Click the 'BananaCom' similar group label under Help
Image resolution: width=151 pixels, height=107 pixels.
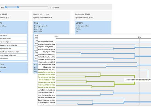[x=38, y=32]
